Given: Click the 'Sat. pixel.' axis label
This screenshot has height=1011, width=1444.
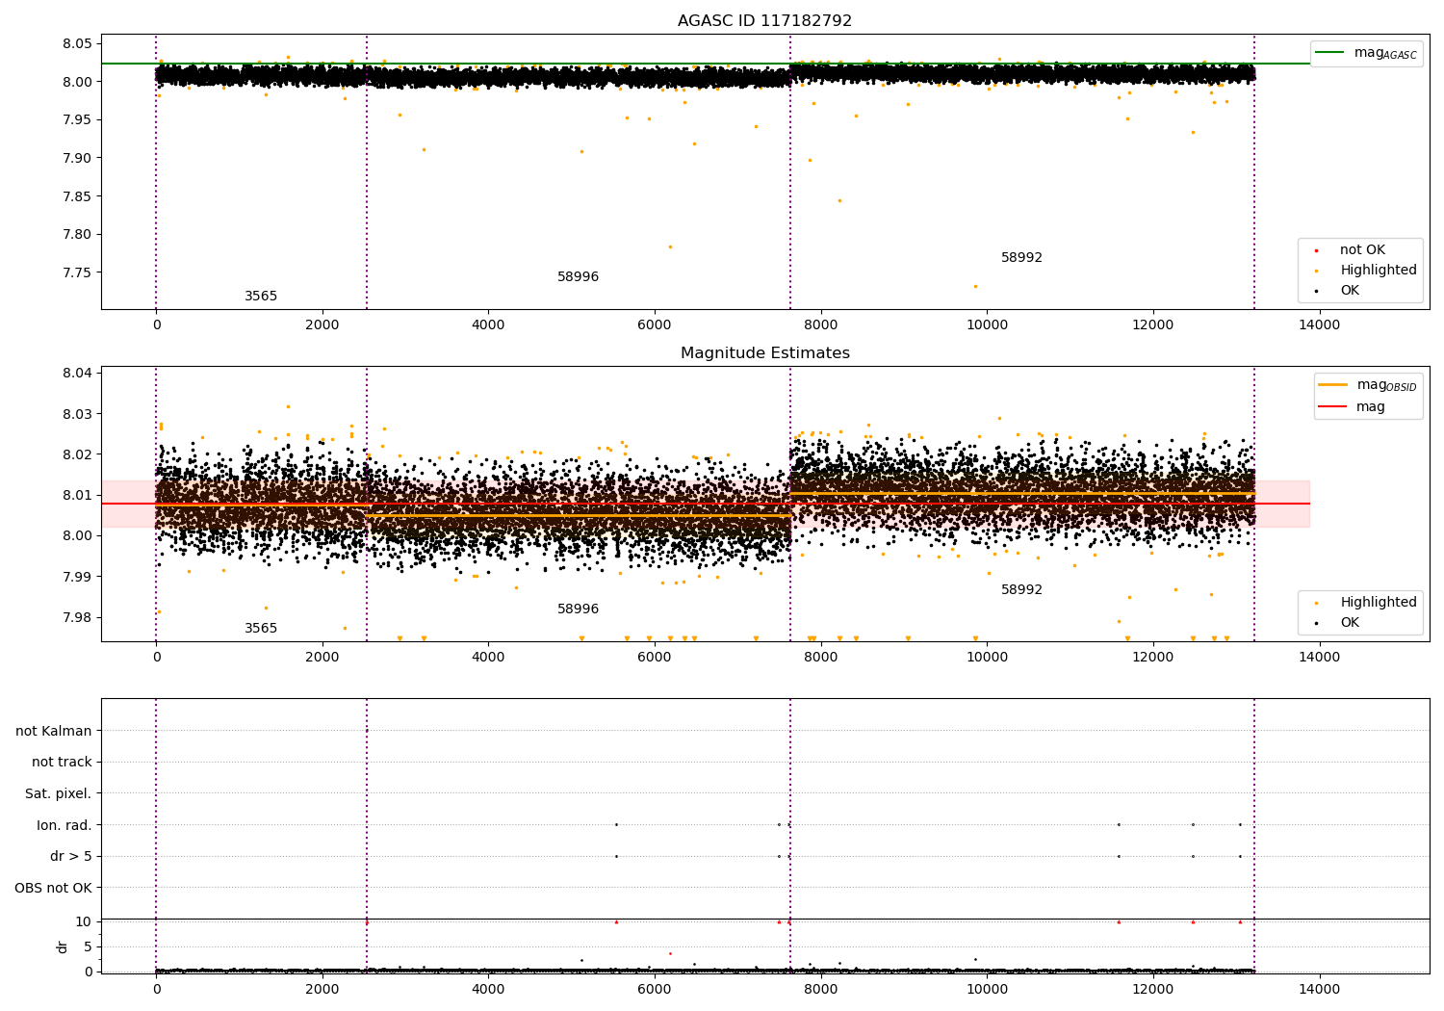Looking at the screenshot, I should (x=59, y=794).
